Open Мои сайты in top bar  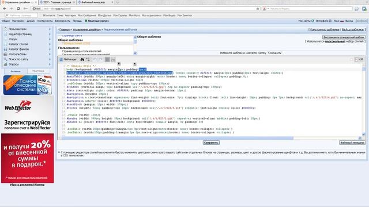coord(306,21)
